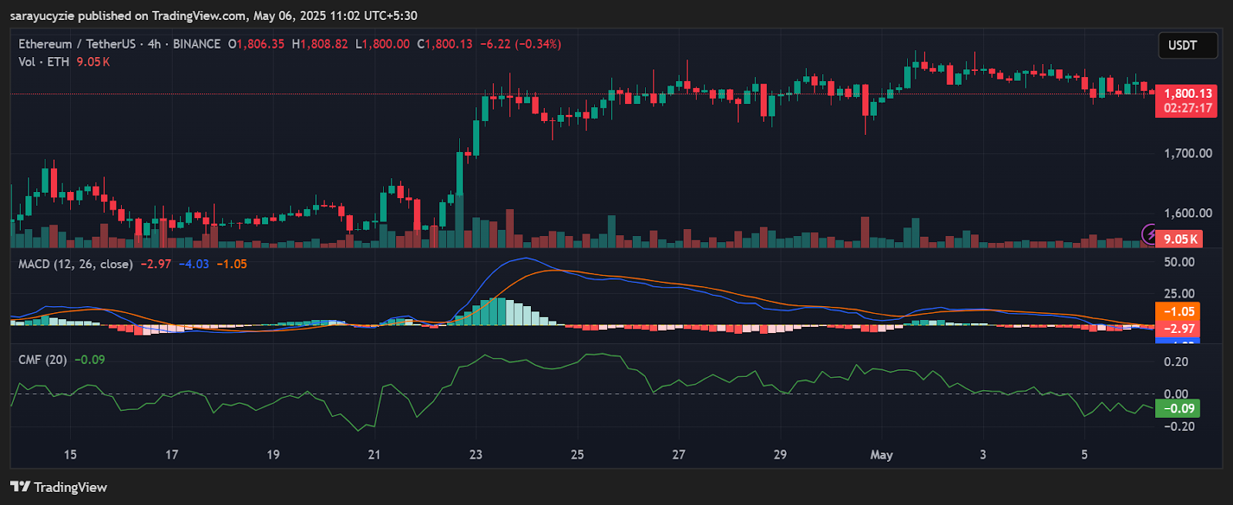Screen dimensions: 1233x505
Task: Click the May label on the time axis
Action: 882,455
